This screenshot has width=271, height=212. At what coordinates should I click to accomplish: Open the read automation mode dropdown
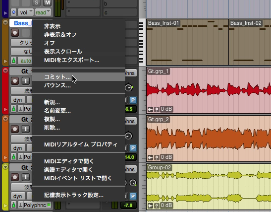click(43, 12)
